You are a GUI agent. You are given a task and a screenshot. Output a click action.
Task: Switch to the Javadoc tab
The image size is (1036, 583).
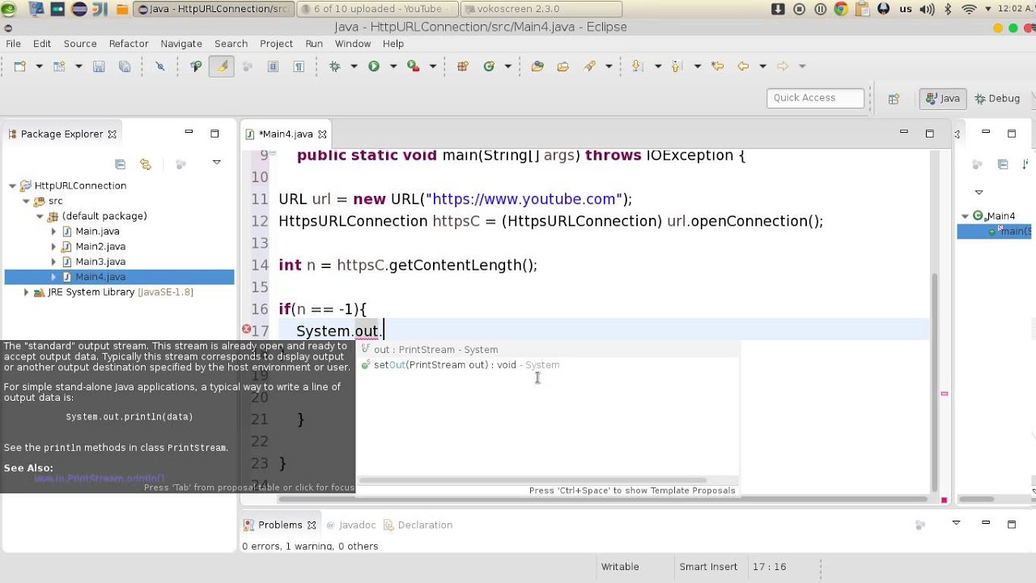pyautogui.click(x=350, y=525)
